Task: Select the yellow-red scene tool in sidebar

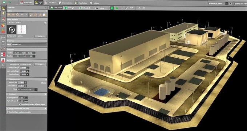Action: click(3, 31)
